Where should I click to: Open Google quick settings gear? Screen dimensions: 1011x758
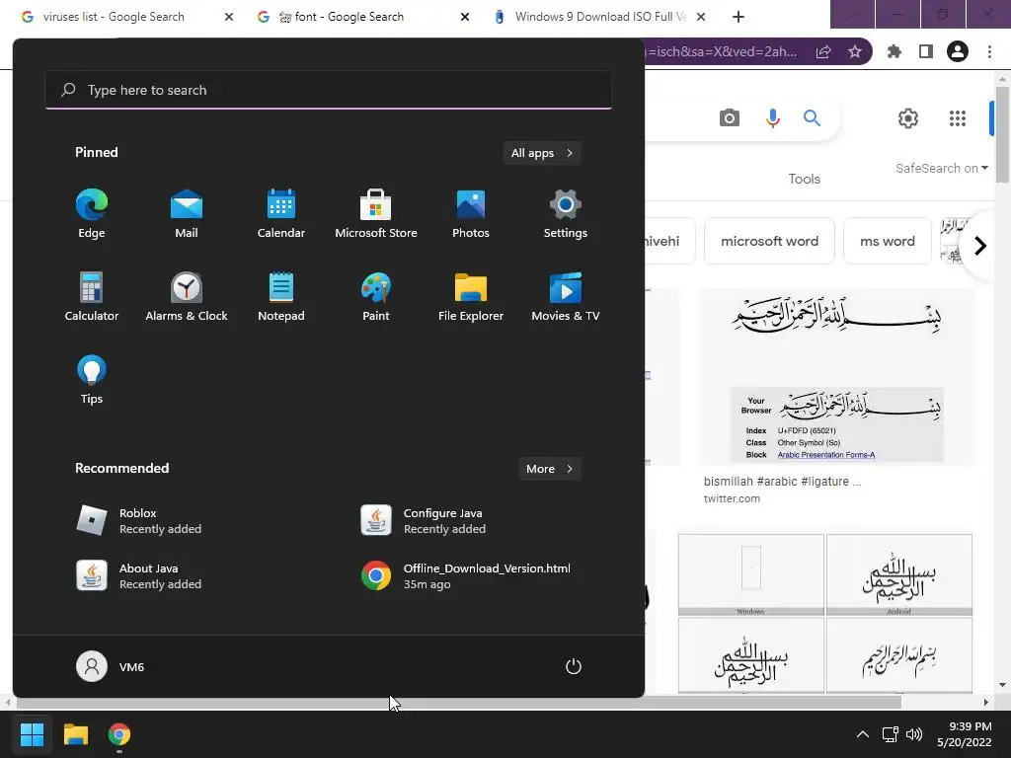[908, 118]
